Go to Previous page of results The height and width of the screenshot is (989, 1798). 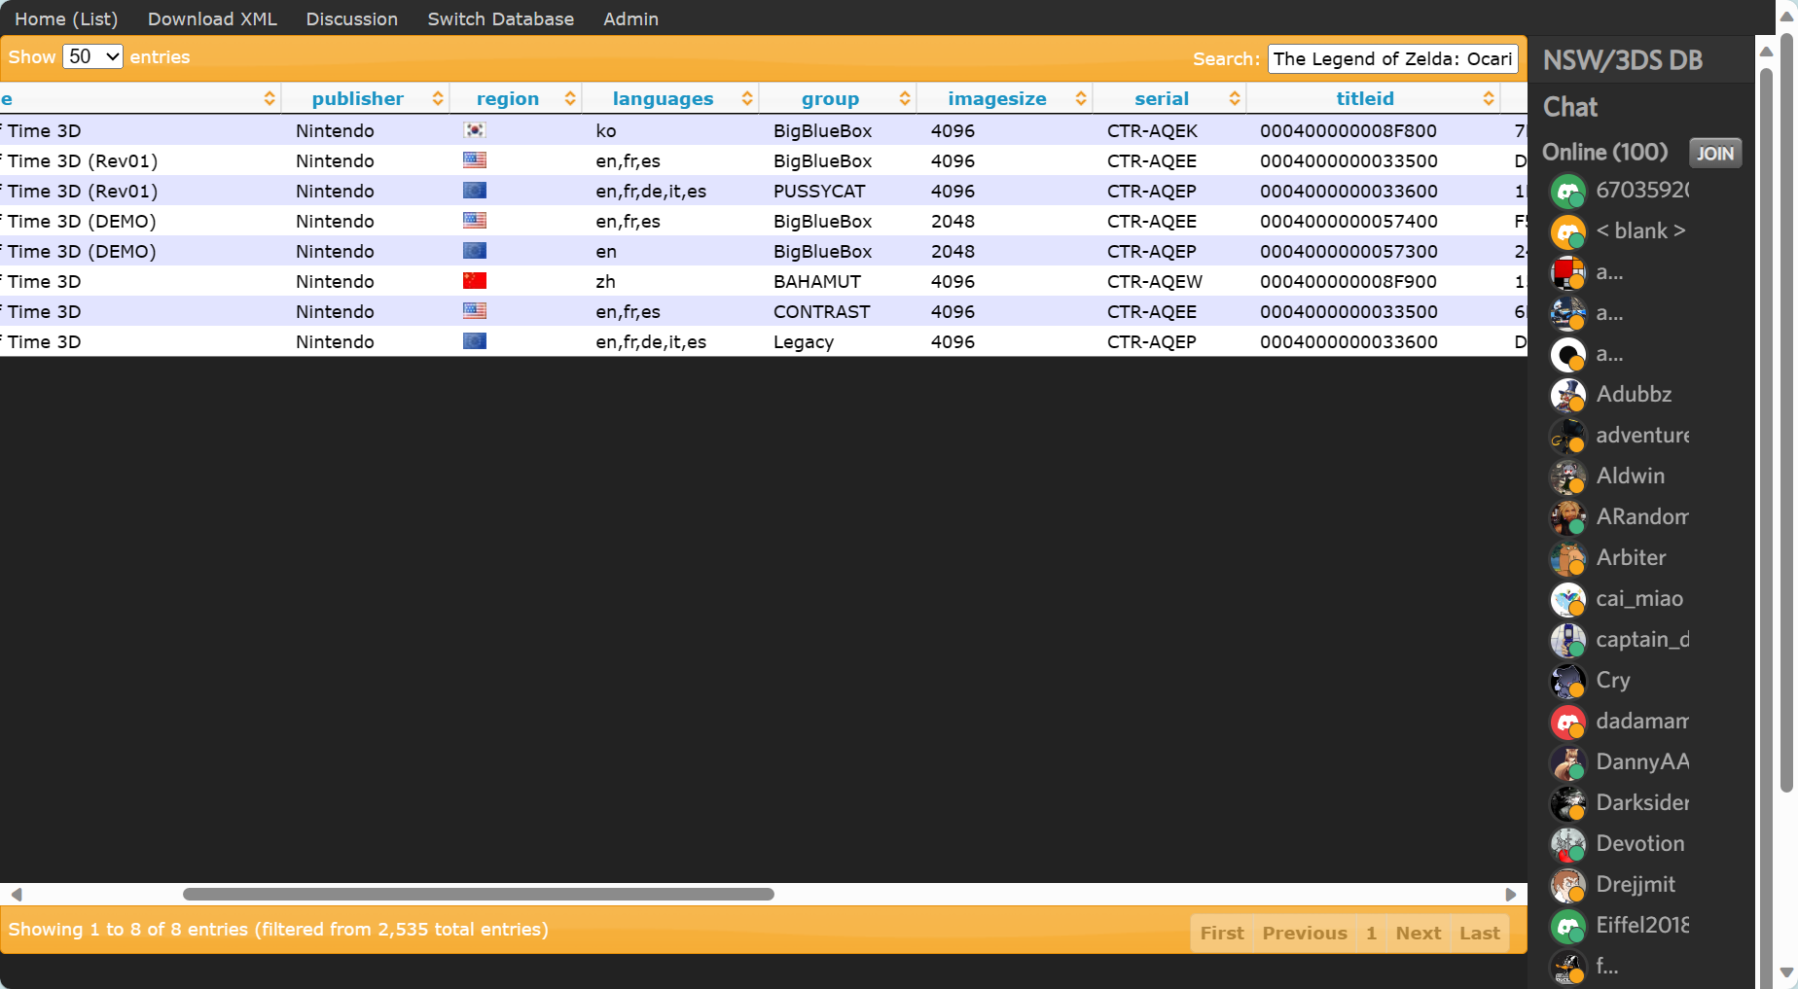tap(1305, 933)
